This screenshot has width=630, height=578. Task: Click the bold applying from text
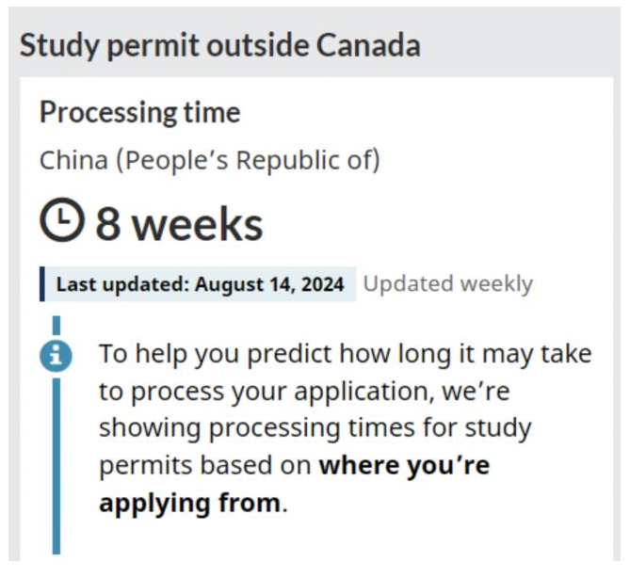coord(189,504)
